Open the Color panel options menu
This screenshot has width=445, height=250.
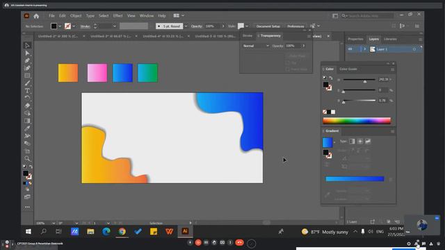pos(392,69)
